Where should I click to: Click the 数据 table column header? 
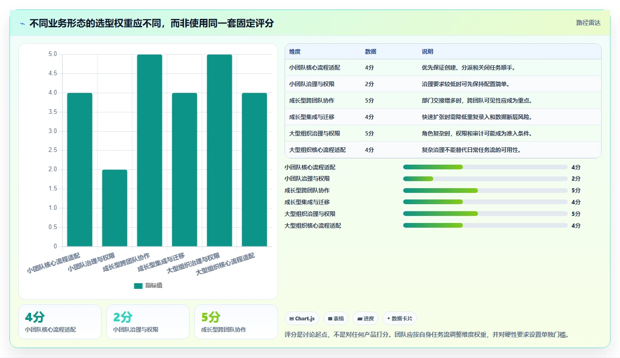pos(371,52)
